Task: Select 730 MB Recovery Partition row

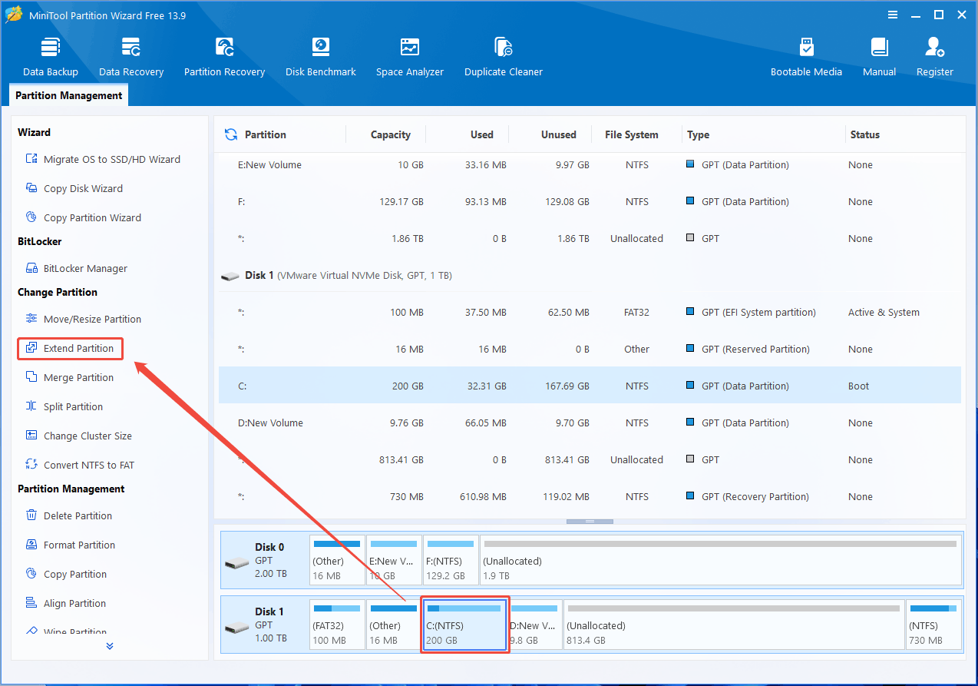Action: [590, 496]
